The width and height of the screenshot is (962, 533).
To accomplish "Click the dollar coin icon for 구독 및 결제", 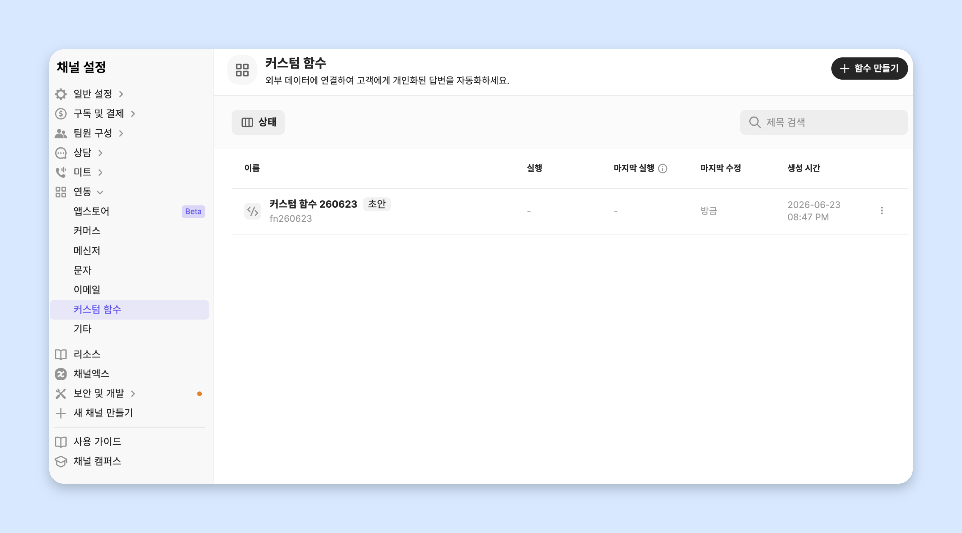I will point(61,114).
